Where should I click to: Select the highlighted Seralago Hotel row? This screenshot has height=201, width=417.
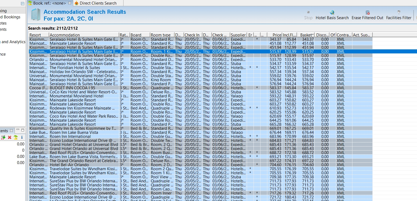(223, 51)
